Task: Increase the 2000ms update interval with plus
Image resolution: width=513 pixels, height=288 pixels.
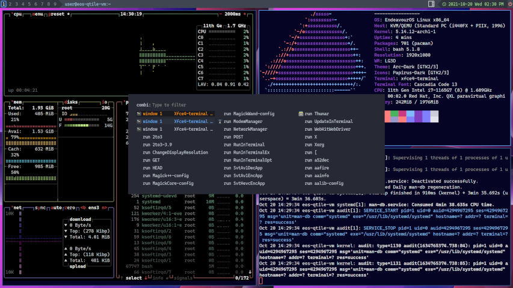Action: pyautogui.click(x=245, y=13)
